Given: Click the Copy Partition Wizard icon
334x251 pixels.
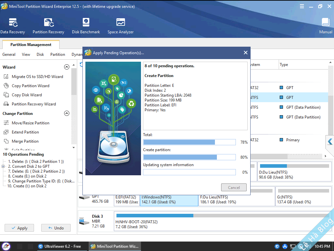Looking at the screenshot, I should coord(6,86).
